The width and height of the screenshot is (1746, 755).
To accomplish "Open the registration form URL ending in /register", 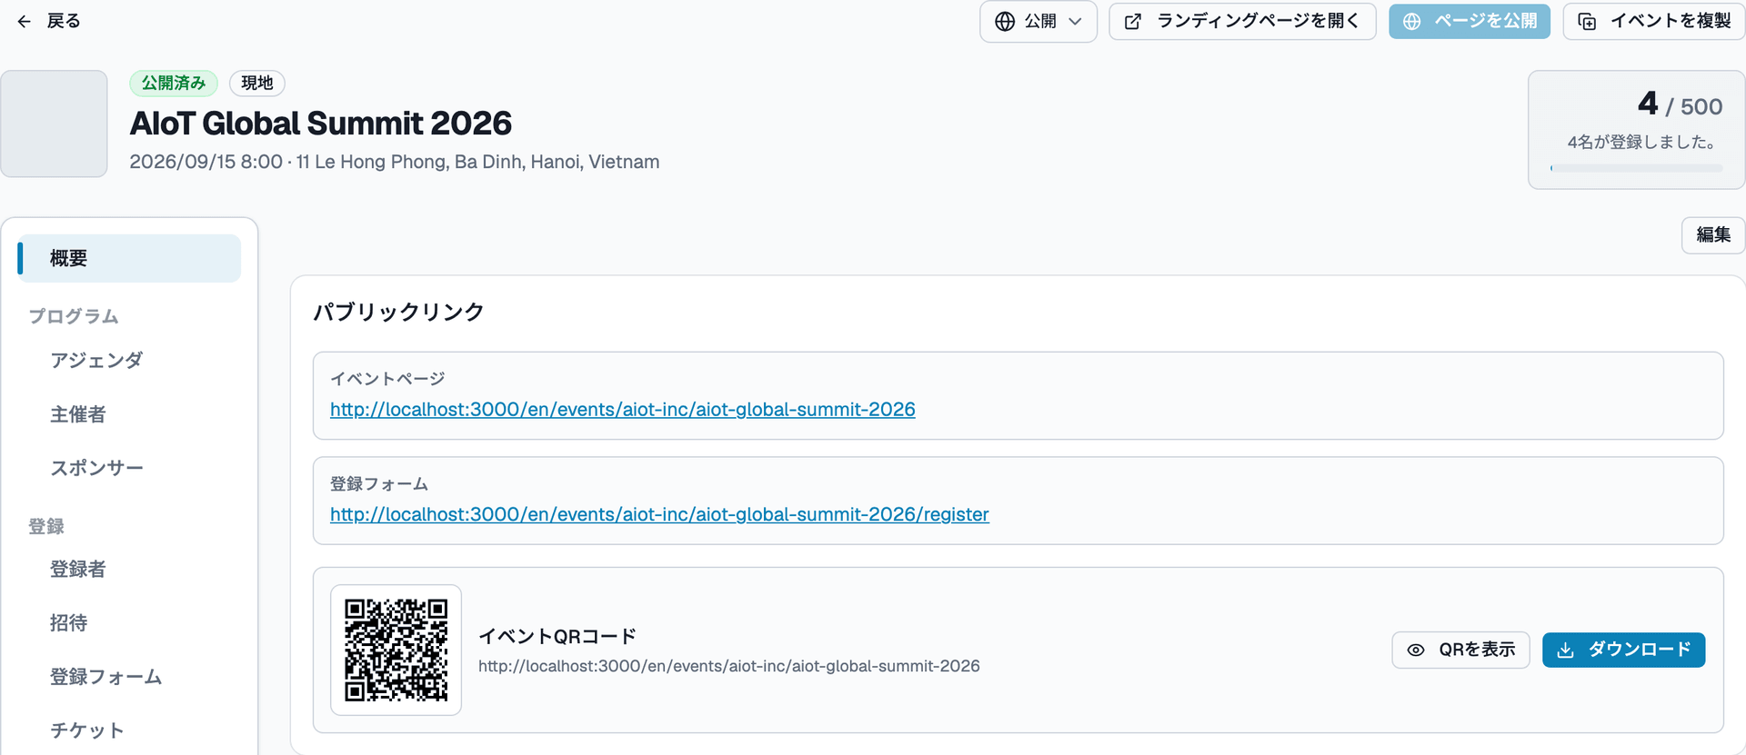I will 659,514.
